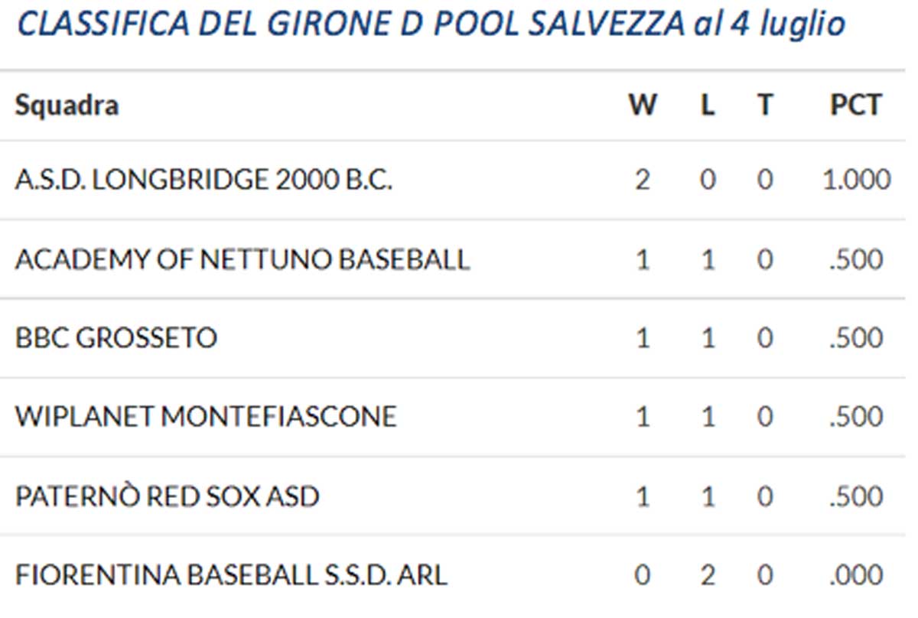918x618 pixels.
Task: Select Fiorentina Baseball S.S.D. ARL
Action: [x=231, y=575]
